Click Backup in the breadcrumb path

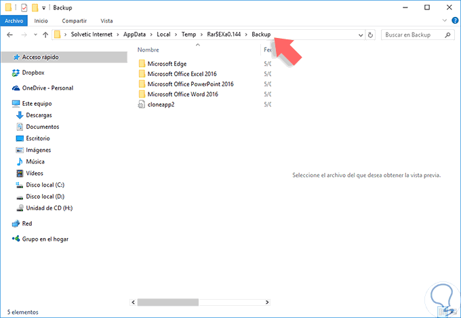click(261, 35)
